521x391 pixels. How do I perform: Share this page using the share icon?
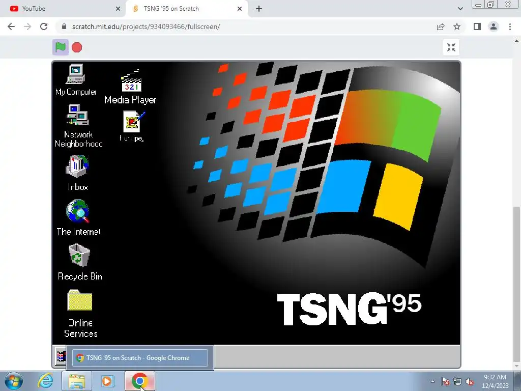coord(441,26)
